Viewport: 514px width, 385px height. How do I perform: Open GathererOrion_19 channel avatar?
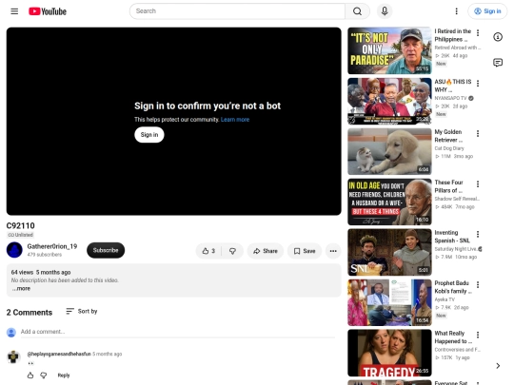14,250
